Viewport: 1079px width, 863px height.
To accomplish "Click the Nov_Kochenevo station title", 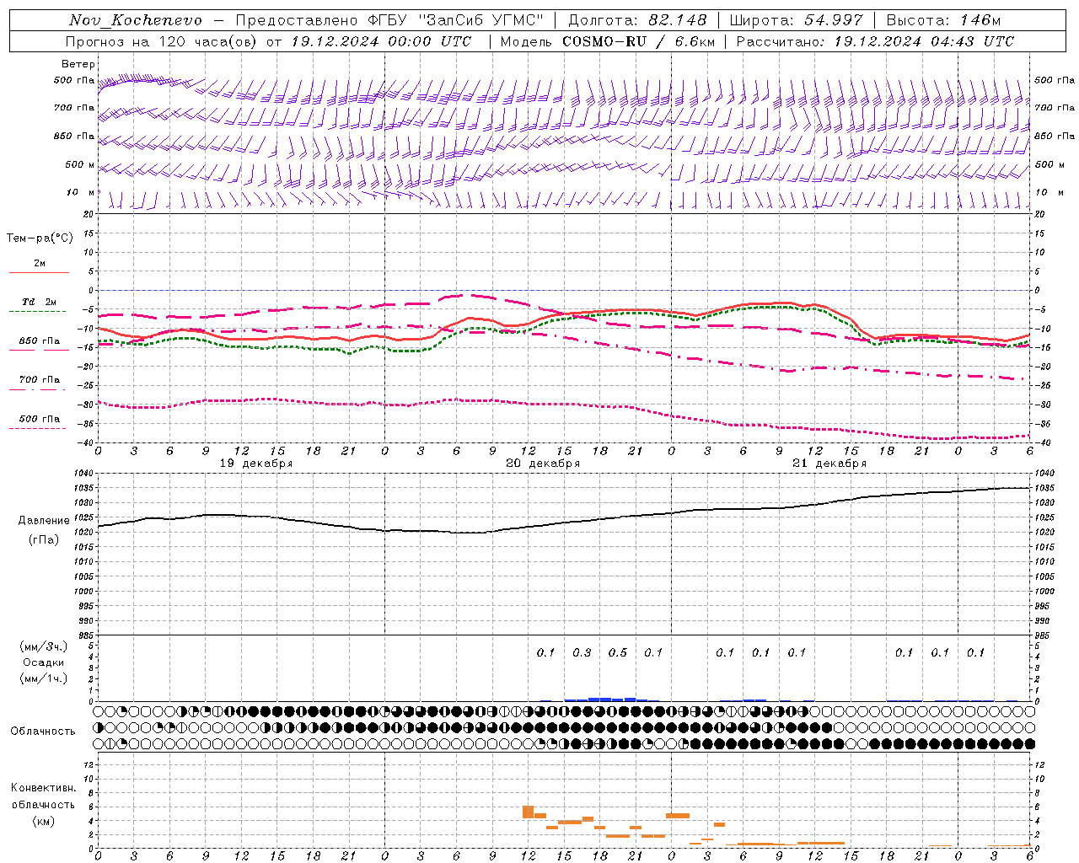I will coord(136,20).
